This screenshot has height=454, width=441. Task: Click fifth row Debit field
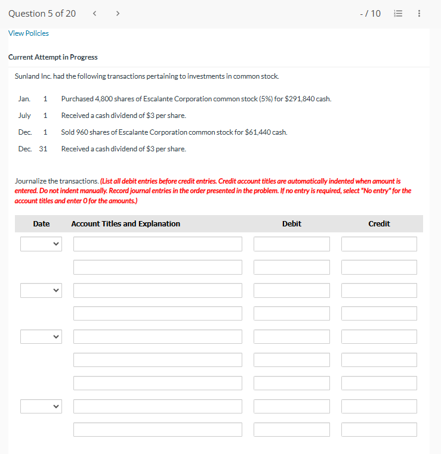coord(292,337)
